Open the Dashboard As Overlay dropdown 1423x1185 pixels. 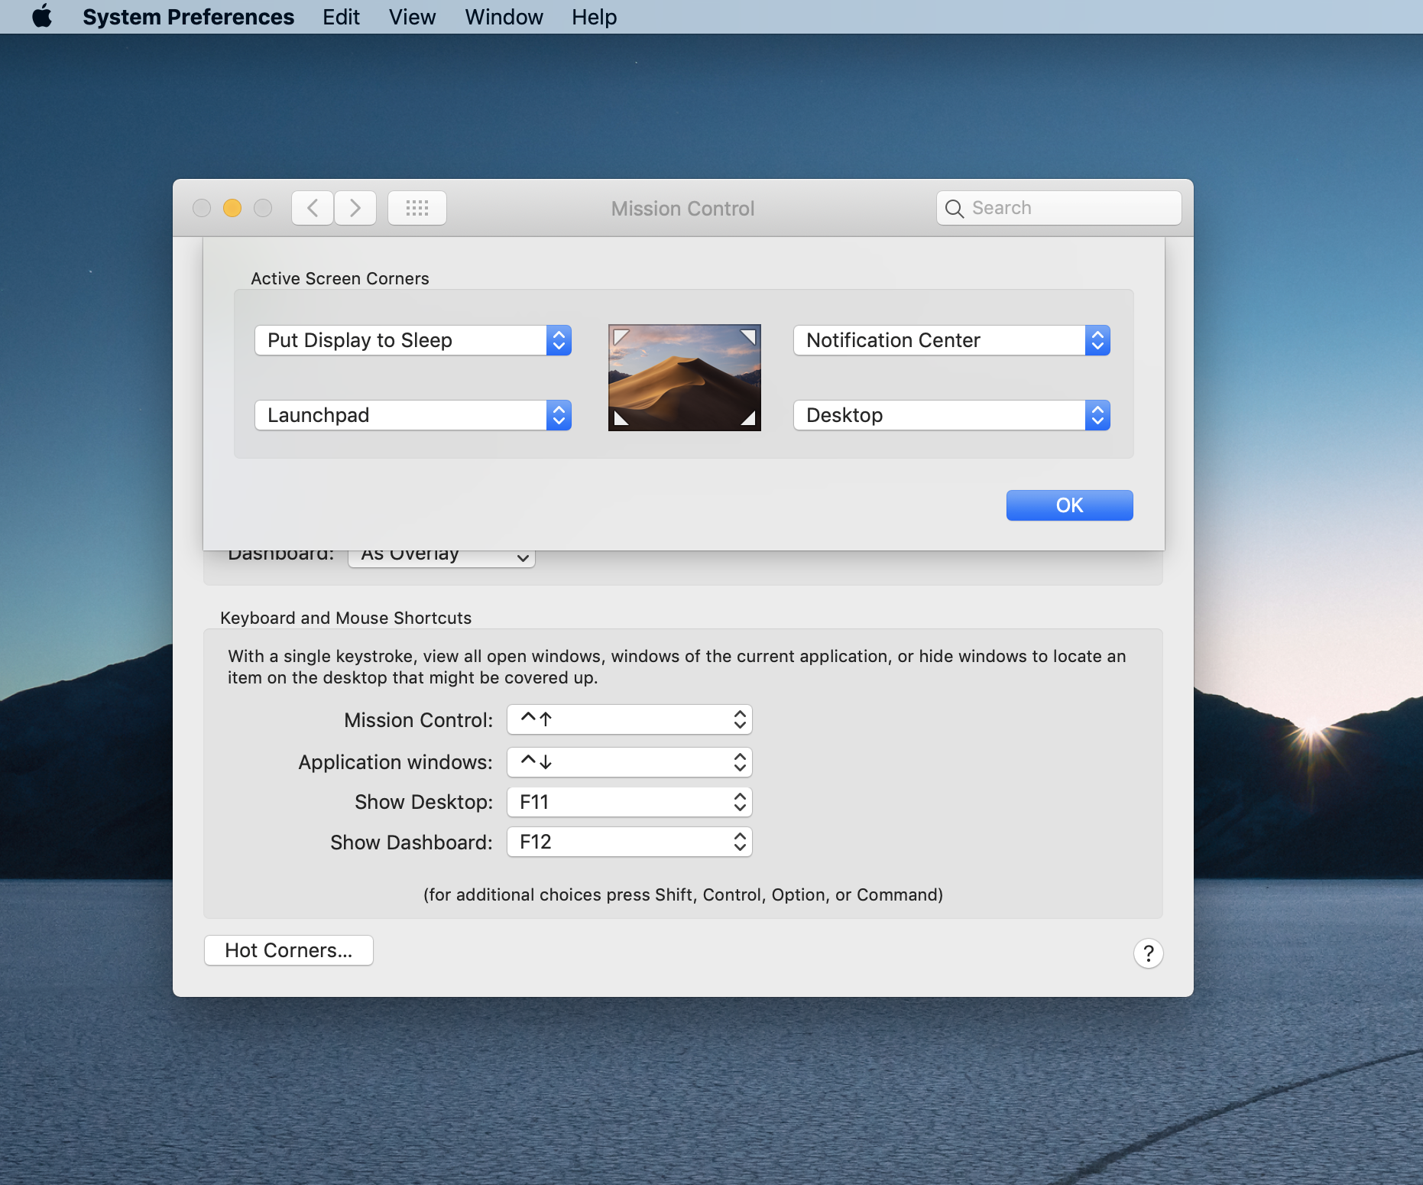(442, 555)
